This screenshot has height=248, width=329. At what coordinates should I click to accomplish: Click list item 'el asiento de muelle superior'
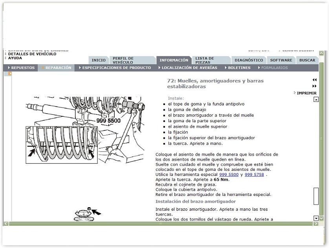point(197,127)
